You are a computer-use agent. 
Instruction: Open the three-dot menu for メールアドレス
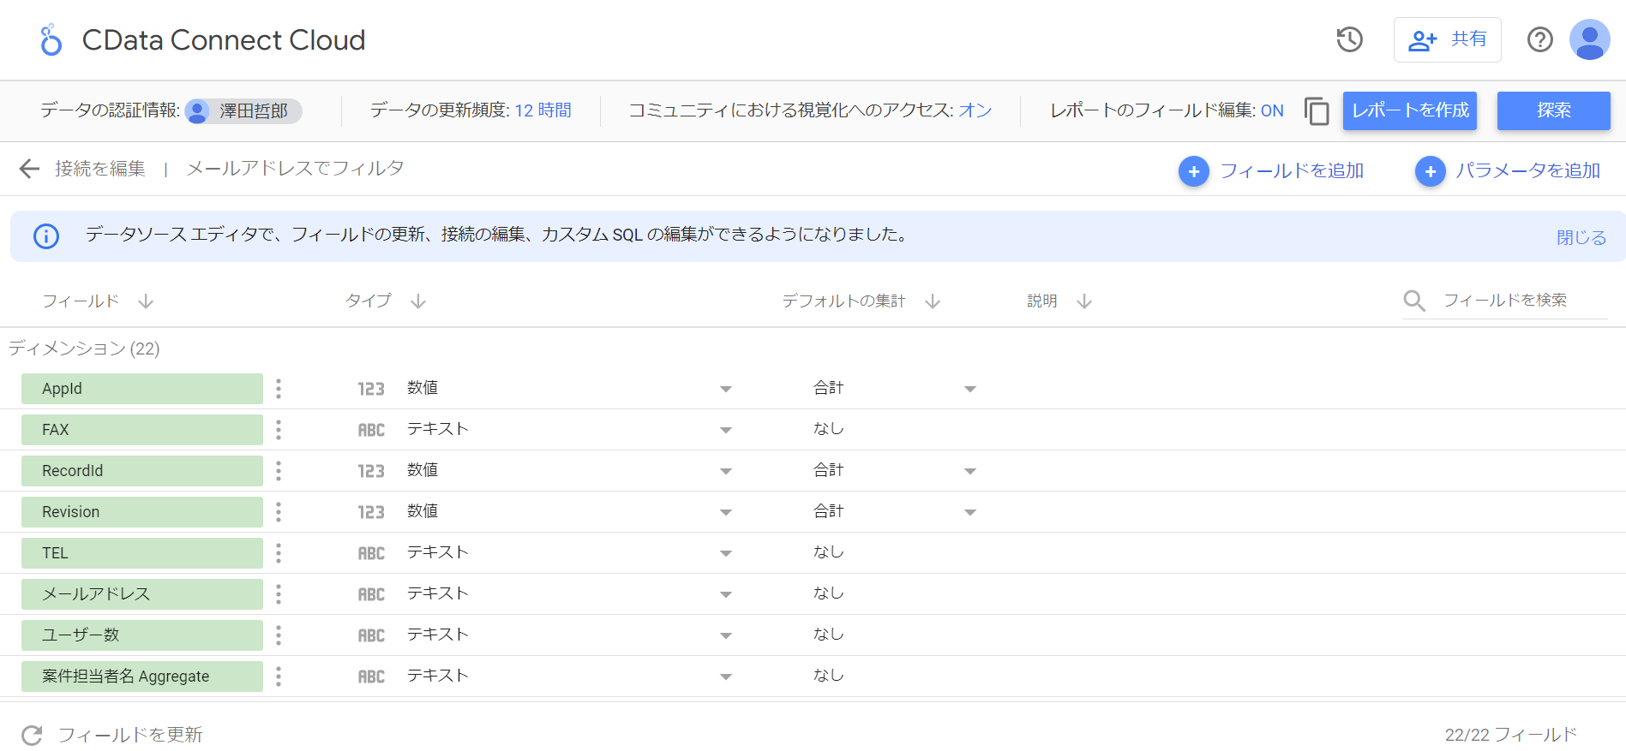279,594
